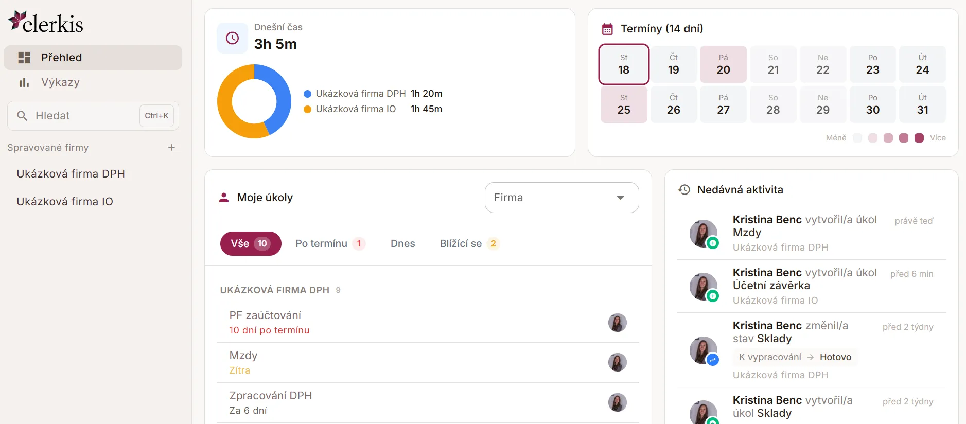Click the person icon beside Moje úkoly
The image size is (966, 424).
pos(224,198)
